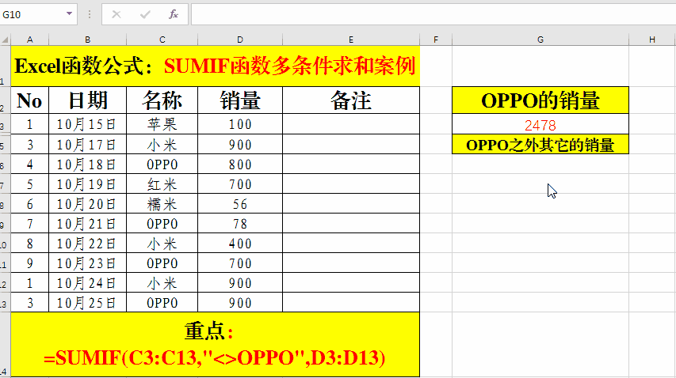Expand the Name Box dropdown arrow

[69, 13]
